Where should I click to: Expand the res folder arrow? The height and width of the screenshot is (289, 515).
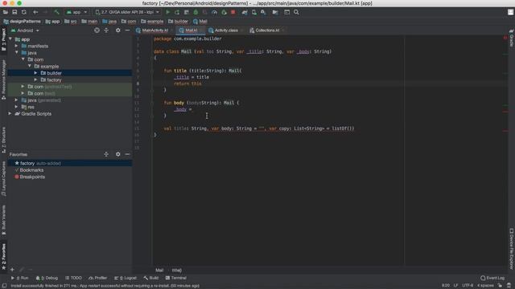point(17,107)
